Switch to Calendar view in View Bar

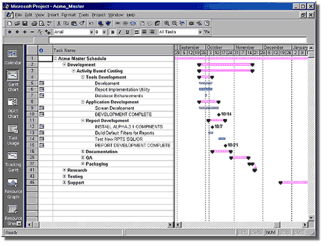(13, 57)
